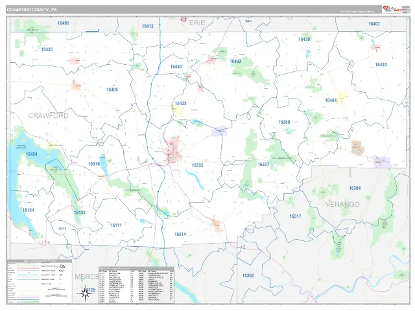Select the ZIP code label 16354
Image resolution: width=415 pixels, height=311 pixels.
click(355, 188)
